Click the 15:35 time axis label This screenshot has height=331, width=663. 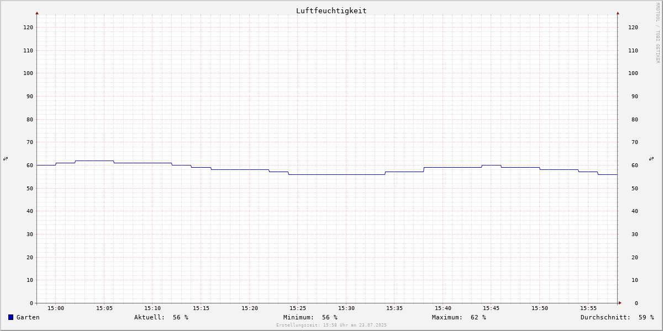394,308
